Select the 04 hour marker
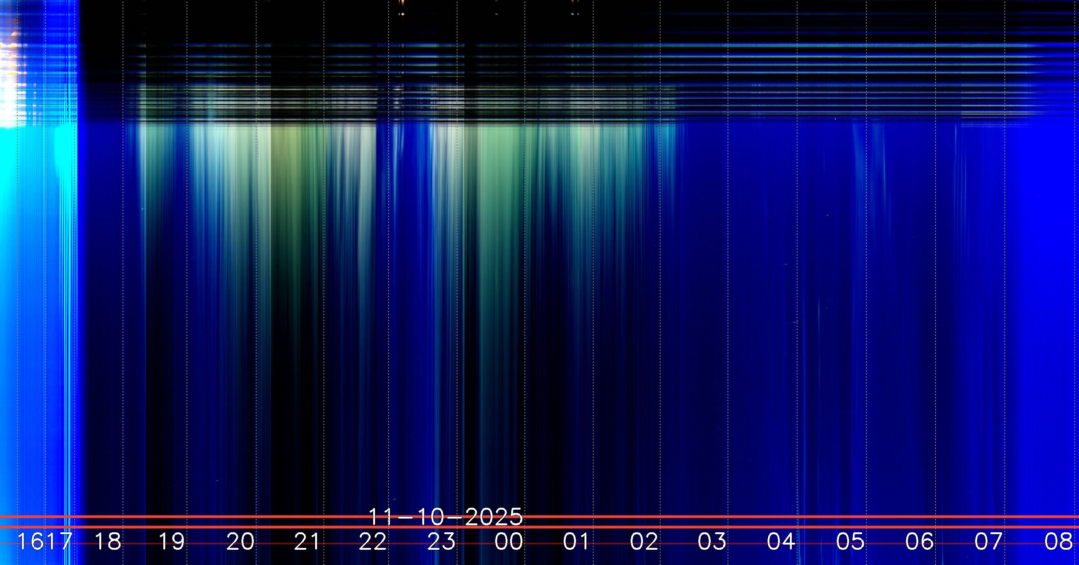Image resolution: width=1079 pixels, height=565 pixels. tap(781, 542)
